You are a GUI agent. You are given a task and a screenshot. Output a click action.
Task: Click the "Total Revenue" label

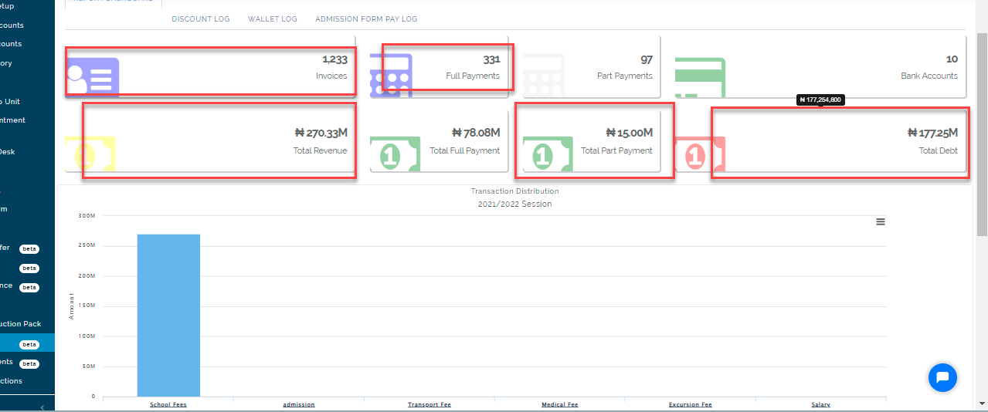point(320,150)
